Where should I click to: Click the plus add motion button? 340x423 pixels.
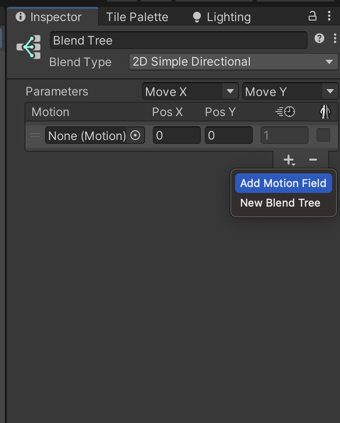(289, 160)
